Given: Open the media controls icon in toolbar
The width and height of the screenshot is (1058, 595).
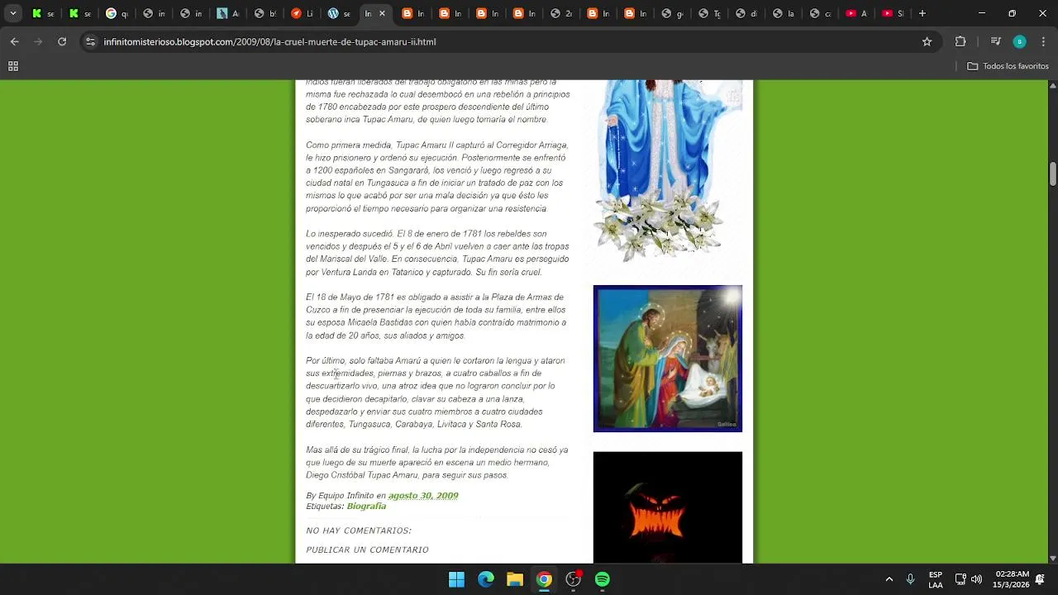Looking at the screenshot, I should 996,41.
